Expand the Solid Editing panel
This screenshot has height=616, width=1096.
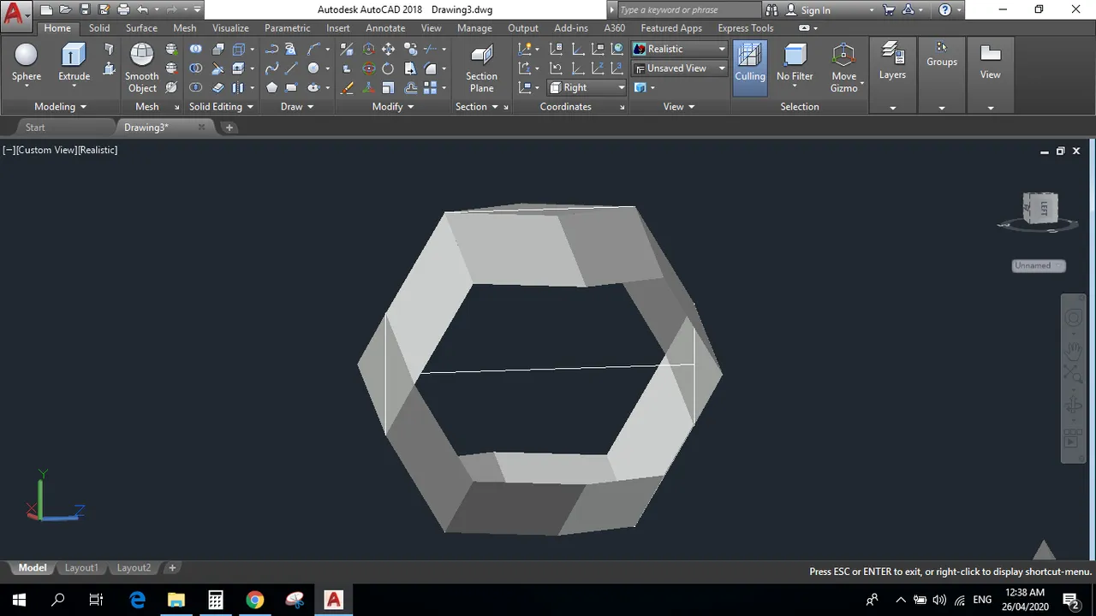pyautogui.click(x=221, y=106)
